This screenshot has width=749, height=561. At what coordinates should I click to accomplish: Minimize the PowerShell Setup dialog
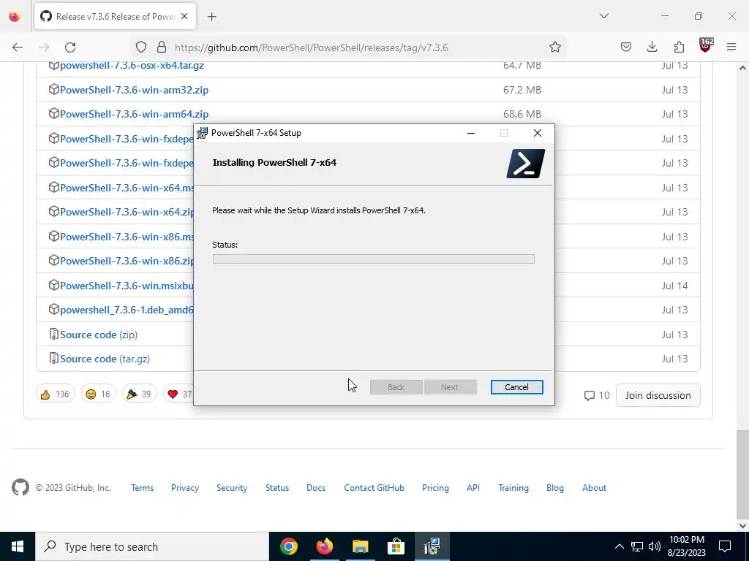point(471,133)
